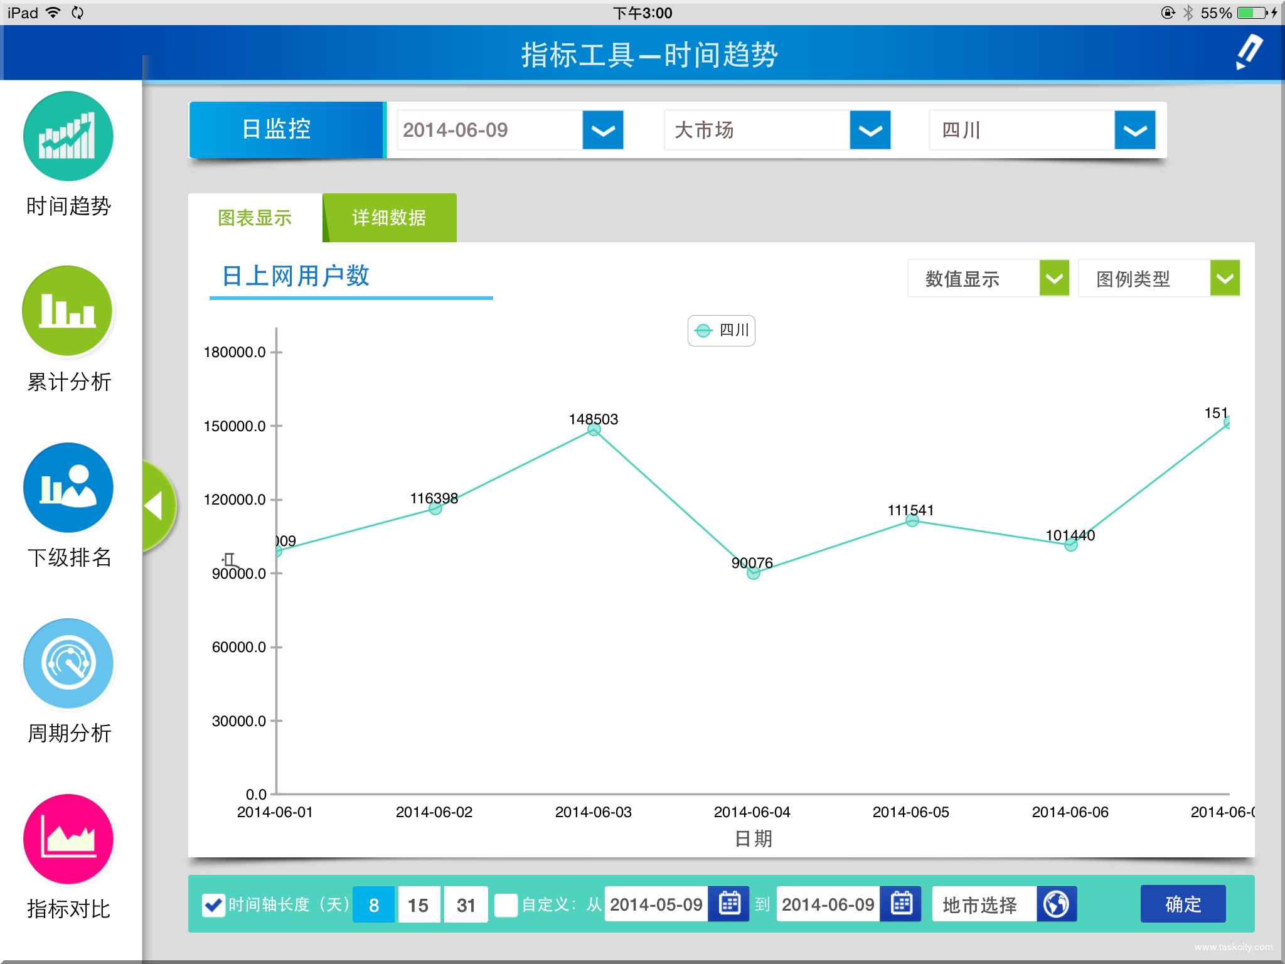Open the 下级排名 ranking icon

tap(68, 488)
